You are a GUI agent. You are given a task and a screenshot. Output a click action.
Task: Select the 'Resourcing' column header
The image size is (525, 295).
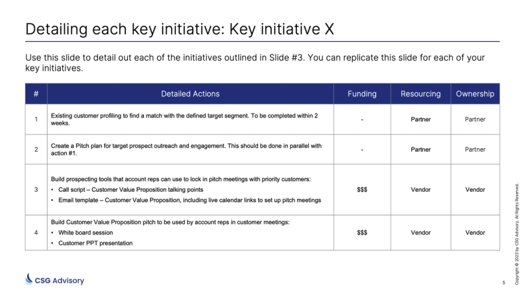[x=421, y=94]
